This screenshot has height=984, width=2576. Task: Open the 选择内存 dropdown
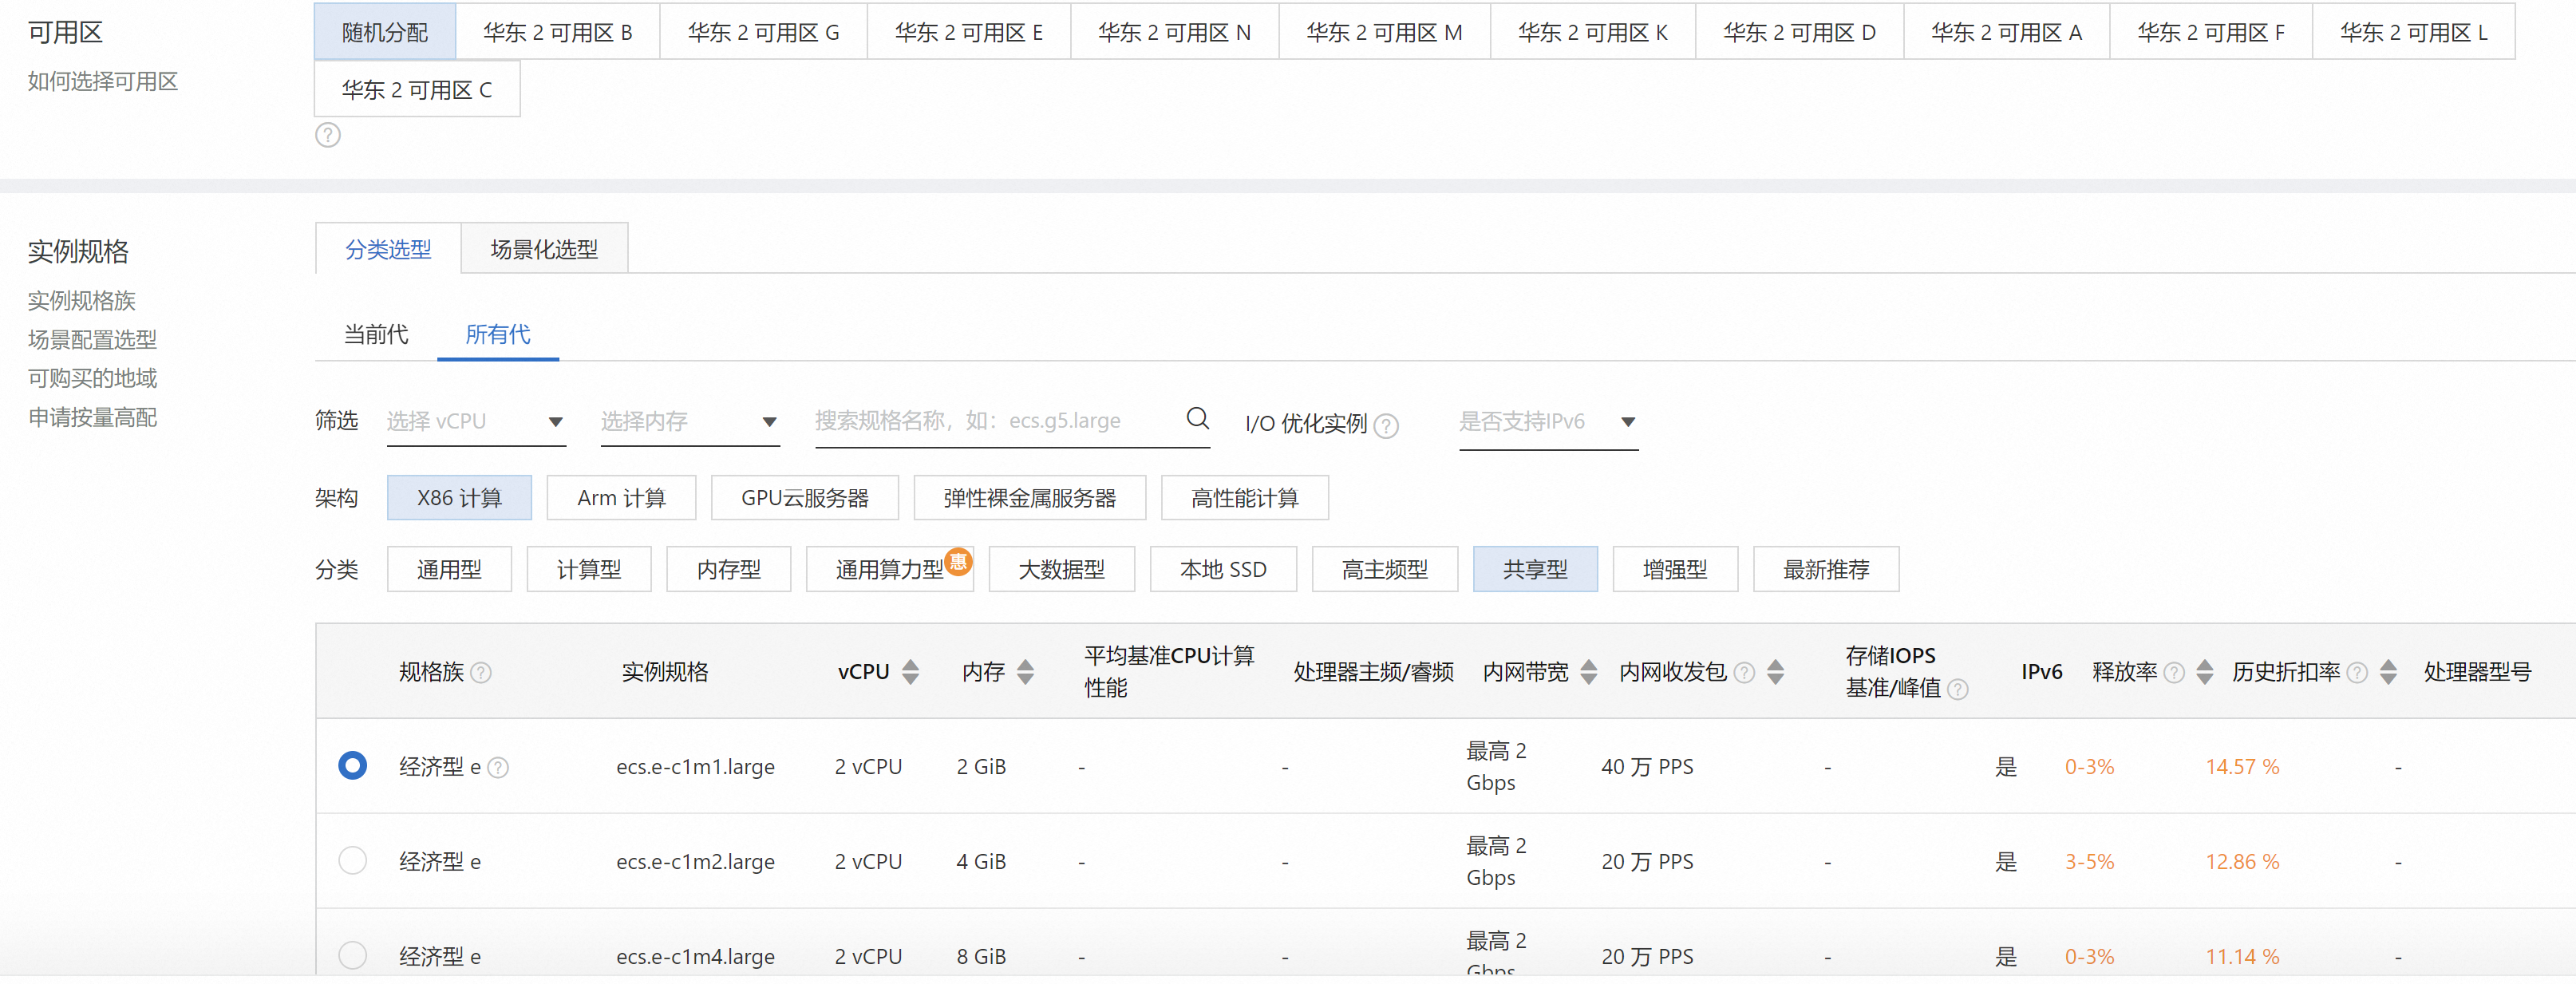(x=690, y=421)
